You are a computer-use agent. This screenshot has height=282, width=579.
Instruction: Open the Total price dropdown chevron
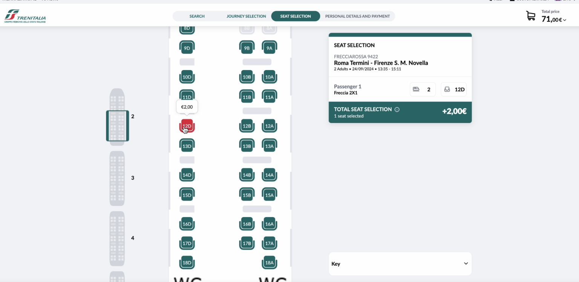pyautogui.click(x=564, y=20)
